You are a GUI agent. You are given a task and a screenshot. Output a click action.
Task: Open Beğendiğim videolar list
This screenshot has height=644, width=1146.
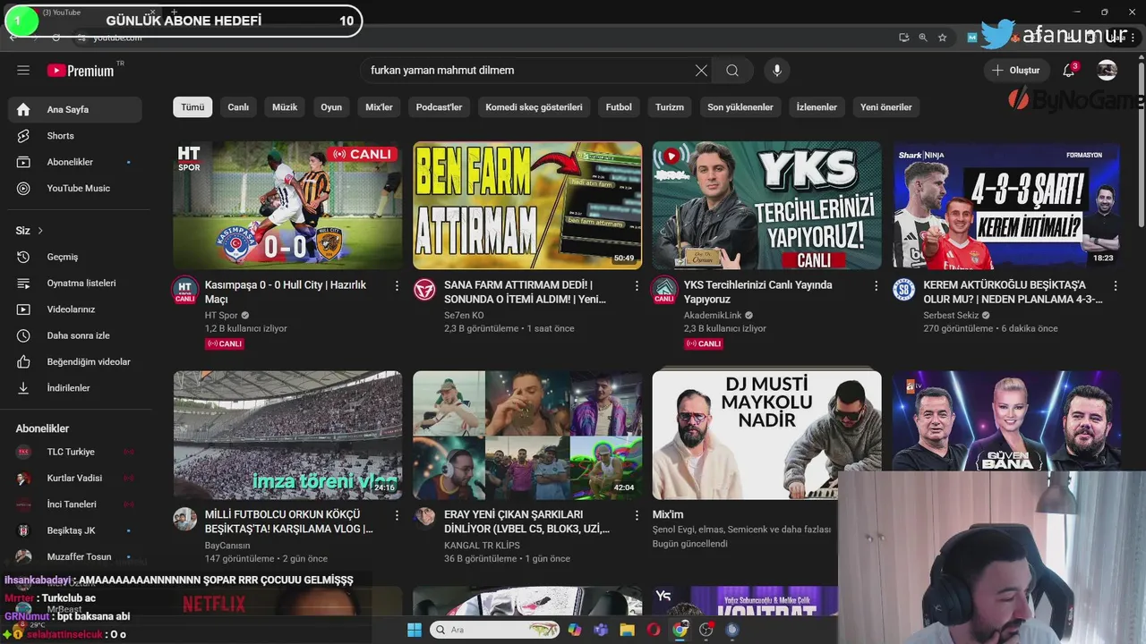tap(75, 361)
